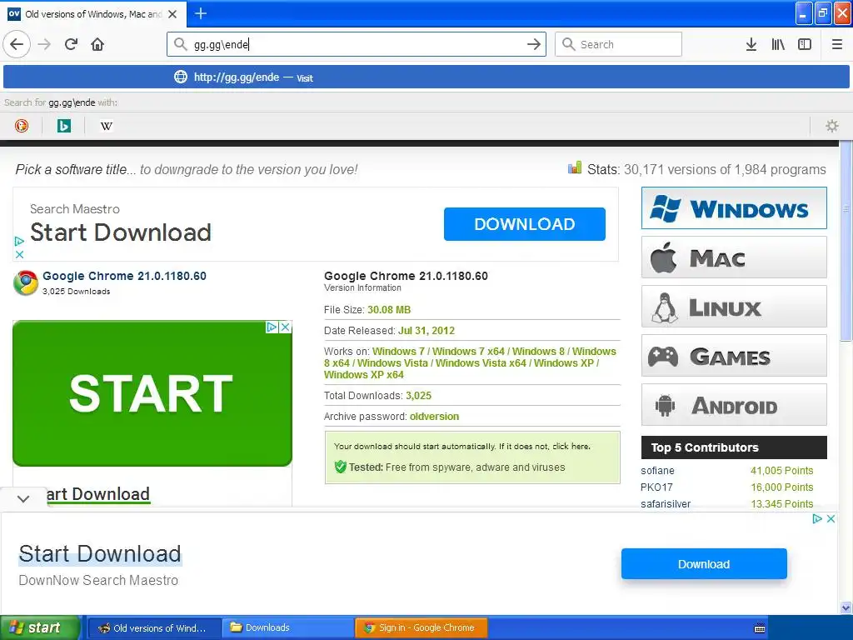Reload the current page

72,44
